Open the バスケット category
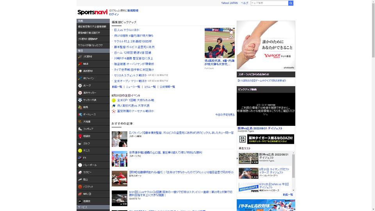Viewport: 375px width, 211px height. (93, 187)
